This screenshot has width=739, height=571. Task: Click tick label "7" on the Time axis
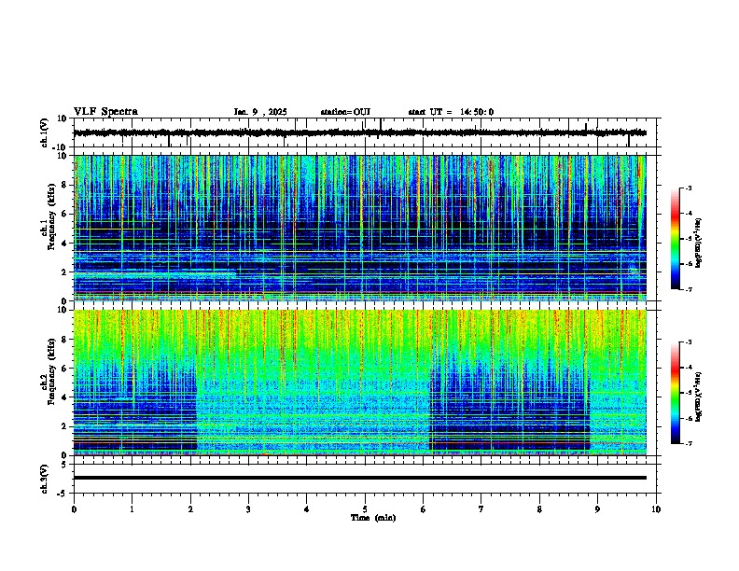pyautogui.click(x=481, y=509)
